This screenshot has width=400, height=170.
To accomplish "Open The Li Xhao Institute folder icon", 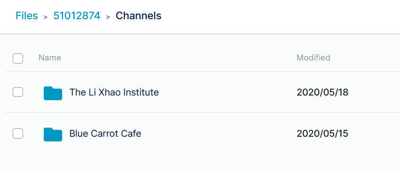I will pyautogui.click(x=53, y=93).
